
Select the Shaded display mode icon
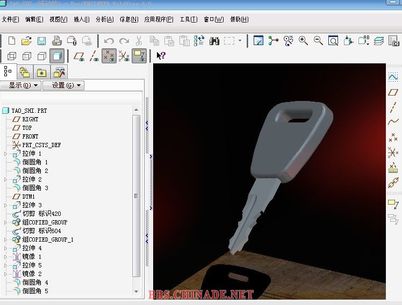pyautogui.click(x=56, y=56)
